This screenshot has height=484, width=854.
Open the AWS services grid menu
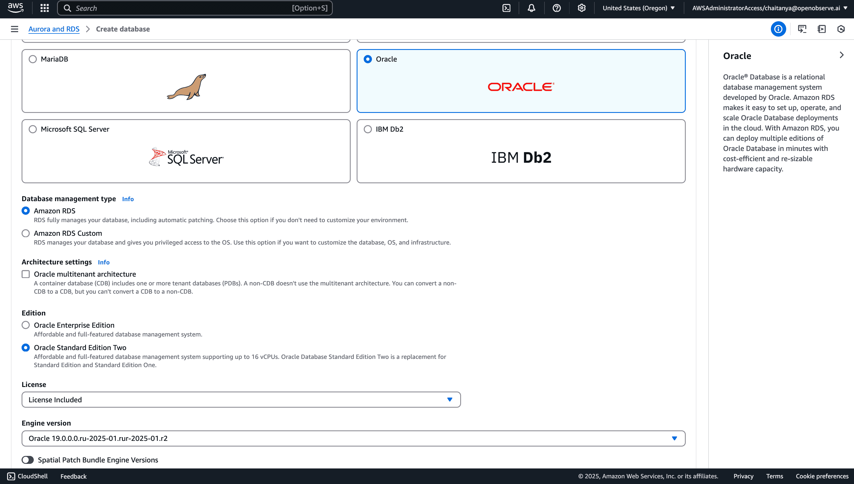click(44, 8)
